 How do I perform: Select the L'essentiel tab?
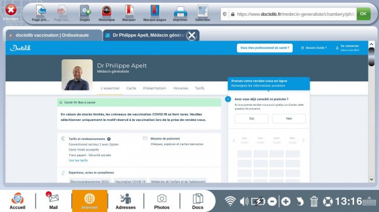(x=110, y=88)
